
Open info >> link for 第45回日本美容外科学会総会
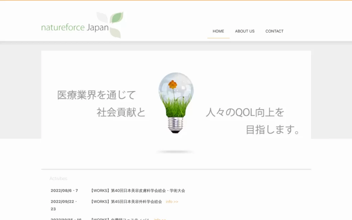(172, 202)
